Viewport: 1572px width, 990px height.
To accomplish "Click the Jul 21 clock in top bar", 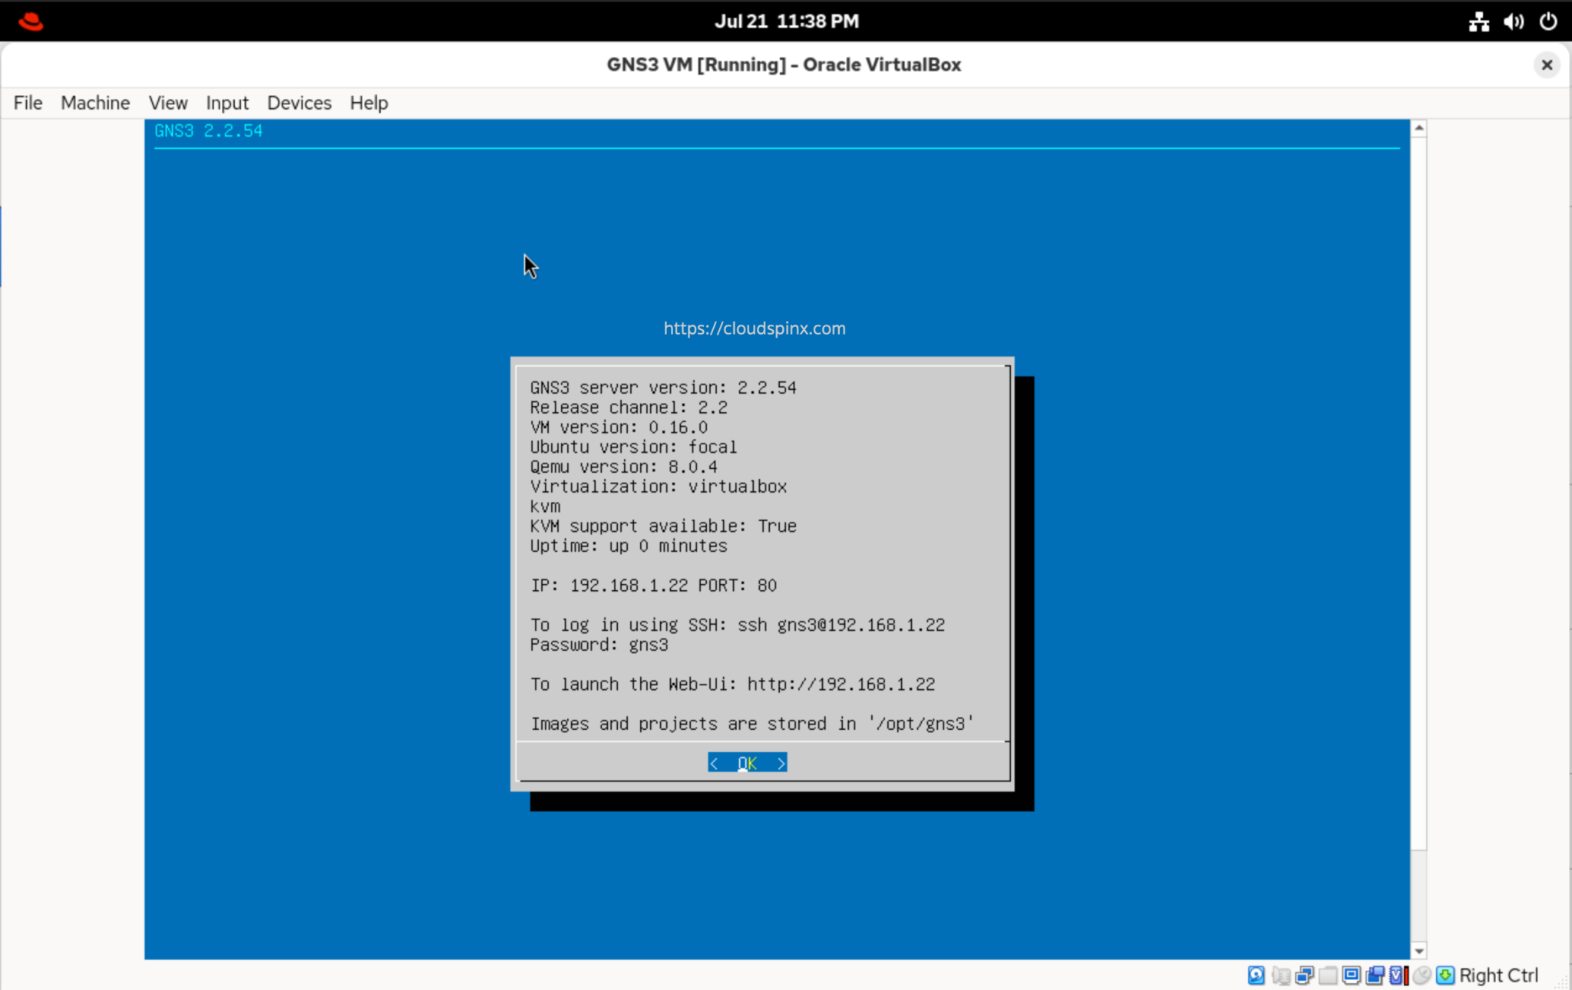I will [786, 21].
